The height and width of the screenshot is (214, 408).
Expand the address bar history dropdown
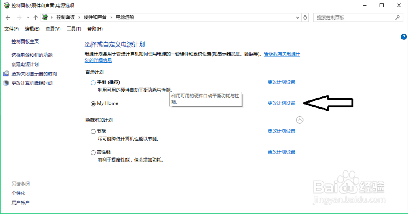297,17
